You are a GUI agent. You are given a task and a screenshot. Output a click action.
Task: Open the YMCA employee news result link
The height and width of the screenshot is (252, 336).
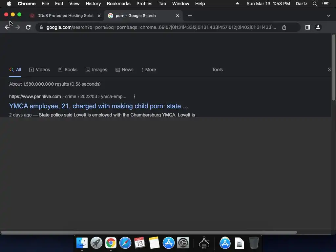[98, 106]
